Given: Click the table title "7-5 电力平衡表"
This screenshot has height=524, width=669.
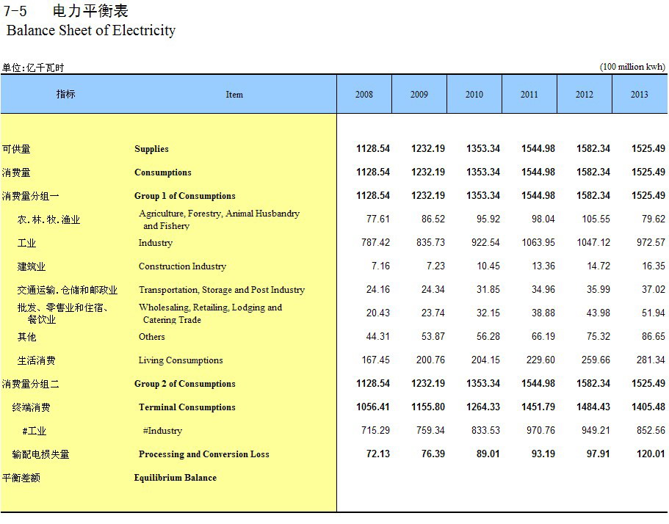Looking at the screenshot, I should 65,11.
